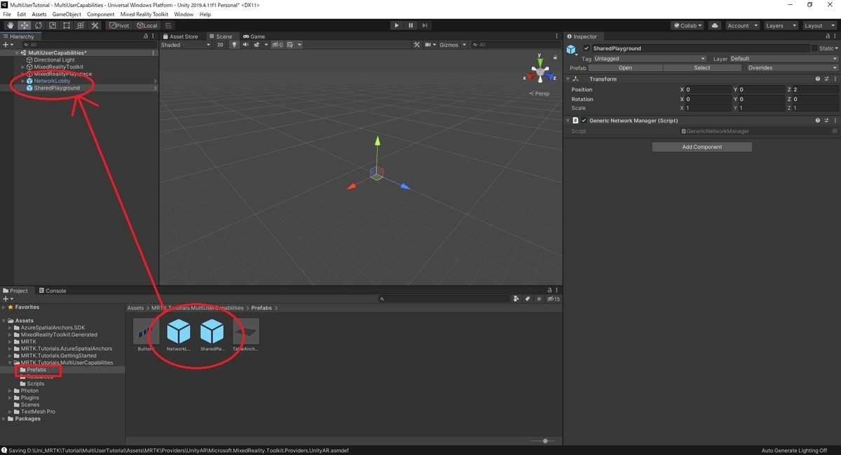Select the Hand tool in toolbar
Screen dimensions: 841x455
11,25
